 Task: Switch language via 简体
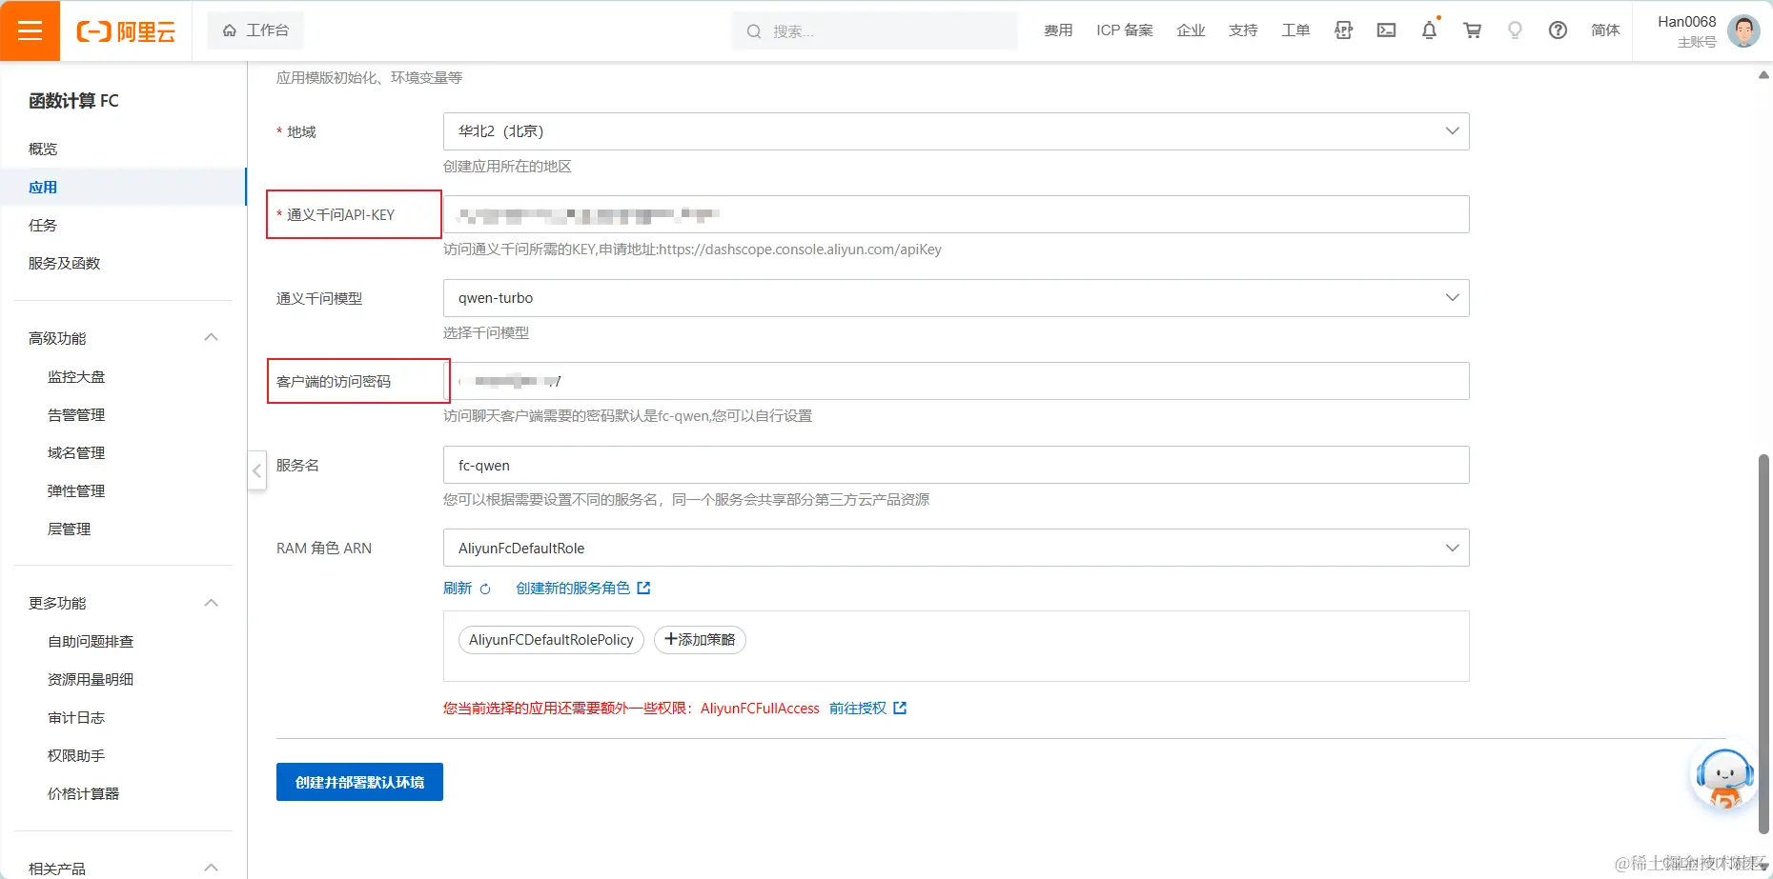[x=1605, y=30]
